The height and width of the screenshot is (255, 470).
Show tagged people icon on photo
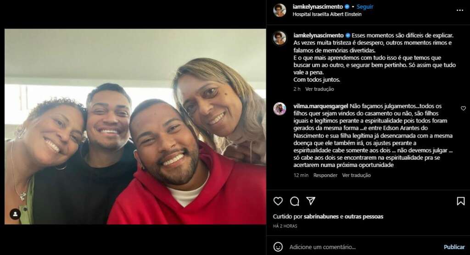[x=15, y=214]
